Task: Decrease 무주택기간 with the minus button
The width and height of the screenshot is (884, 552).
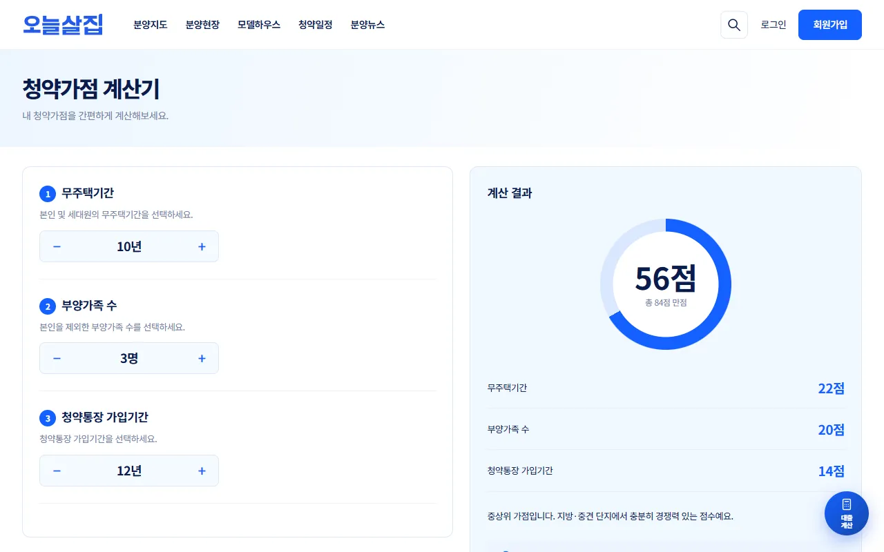Action: pyautogui.click(x=57, y=246)
